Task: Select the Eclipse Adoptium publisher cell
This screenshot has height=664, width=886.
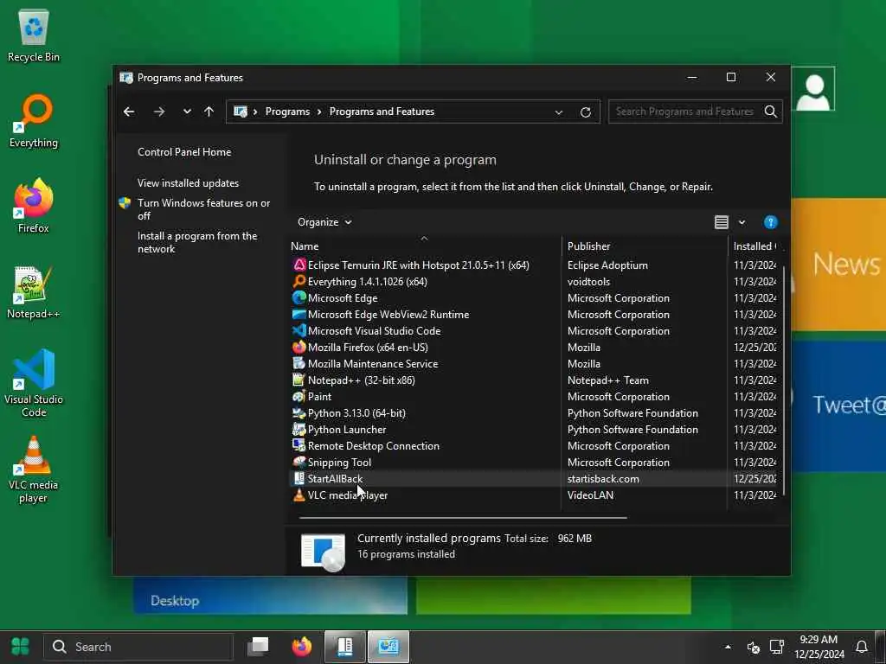Action: click(607, 265)
